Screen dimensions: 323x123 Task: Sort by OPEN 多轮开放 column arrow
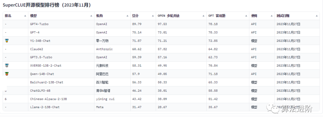[x=204, y=16]
